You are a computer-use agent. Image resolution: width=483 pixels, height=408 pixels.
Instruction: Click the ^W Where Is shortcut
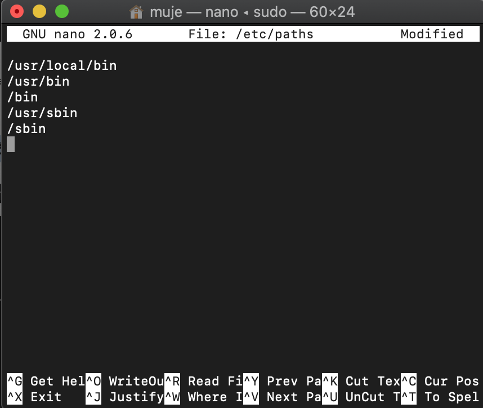[204, 397]
